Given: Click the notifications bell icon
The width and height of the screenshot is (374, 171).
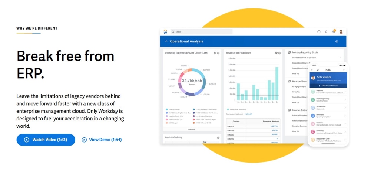Looking at the screenshot, I should coord(326,32).
